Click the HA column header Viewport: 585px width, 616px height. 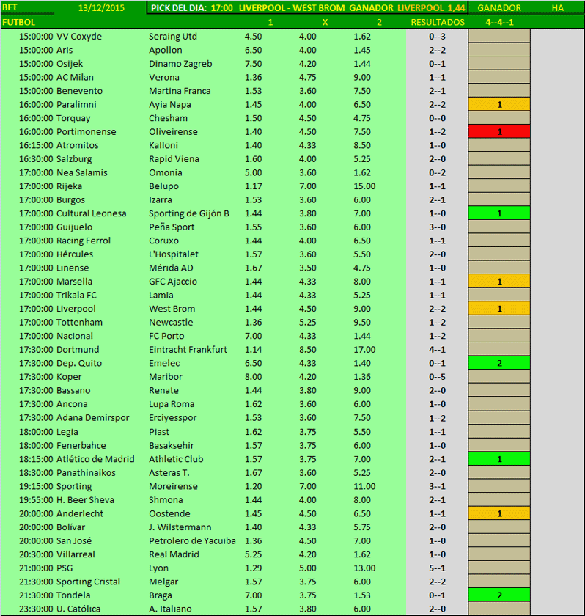click(558, 8)
